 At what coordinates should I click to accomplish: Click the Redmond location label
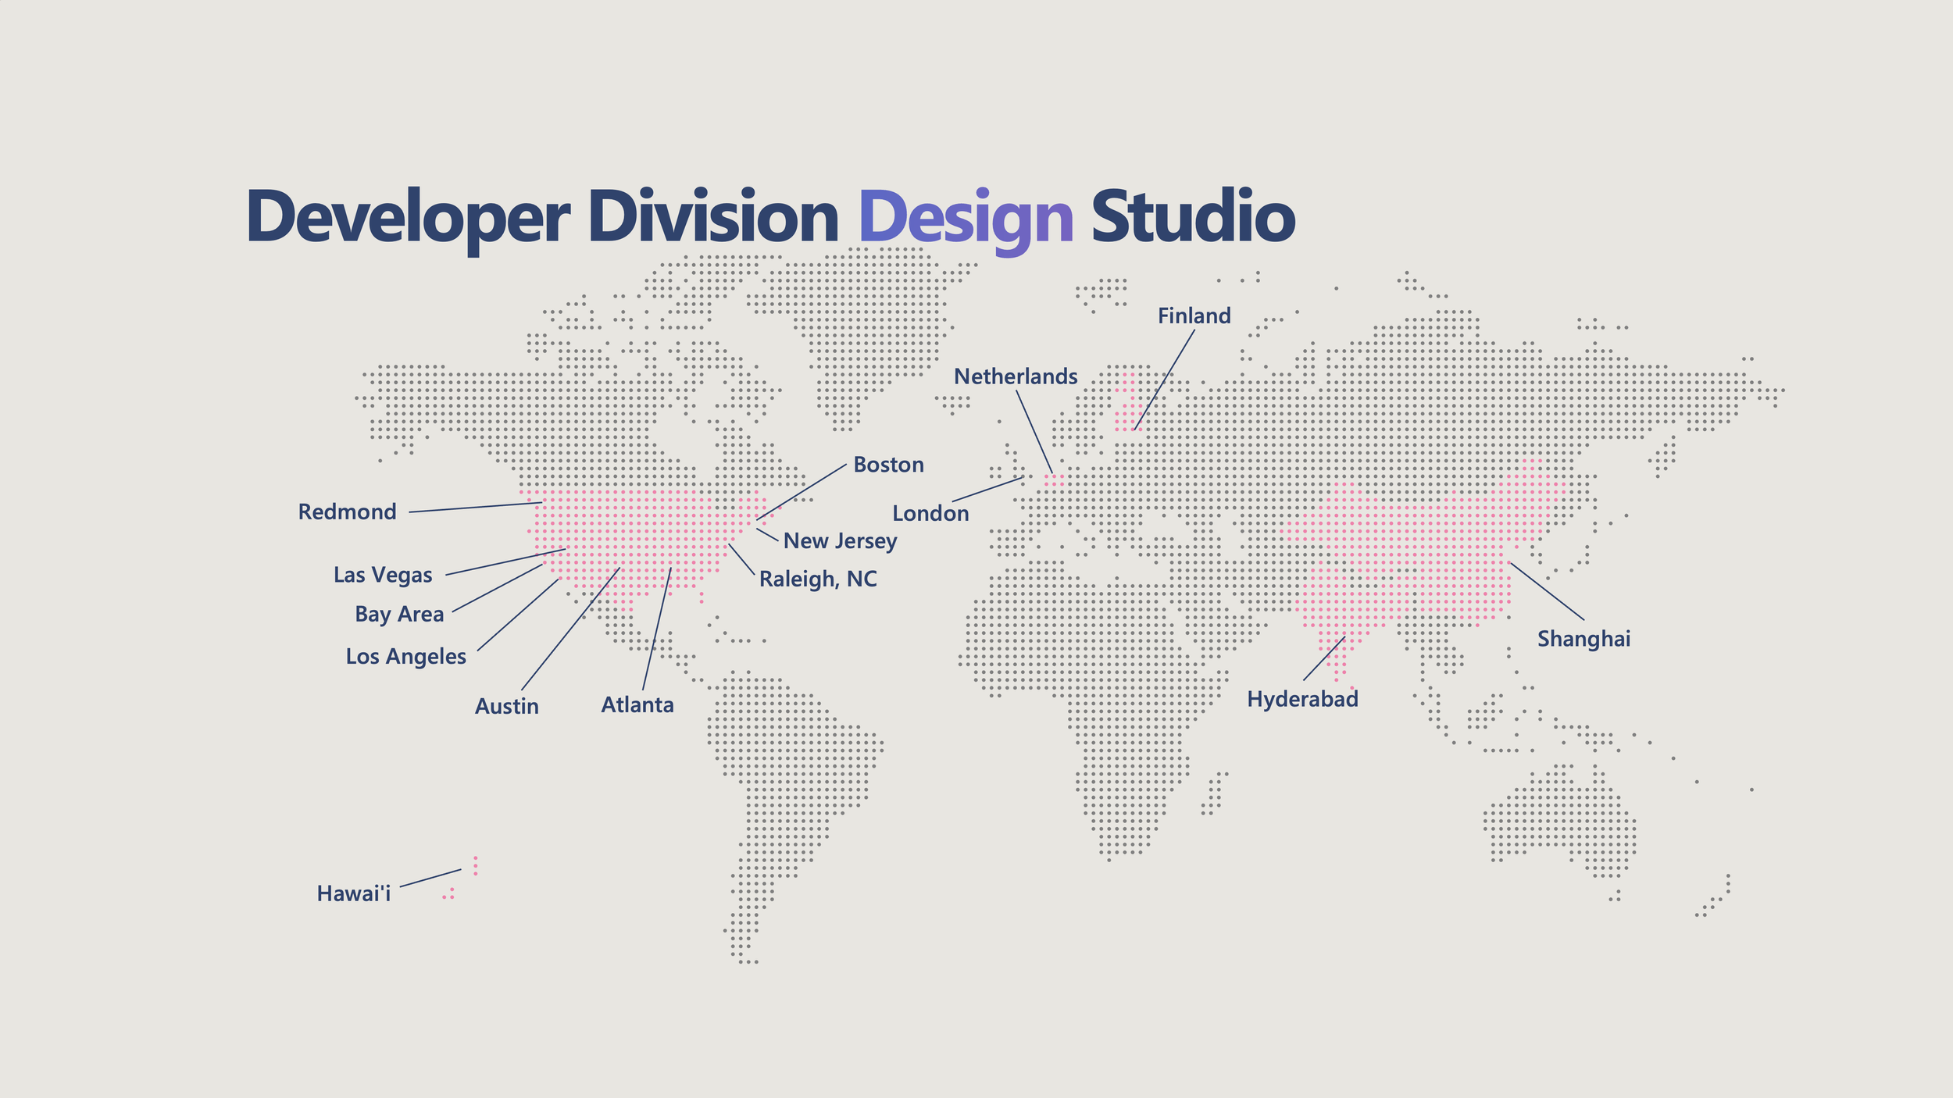click(348, 512)
